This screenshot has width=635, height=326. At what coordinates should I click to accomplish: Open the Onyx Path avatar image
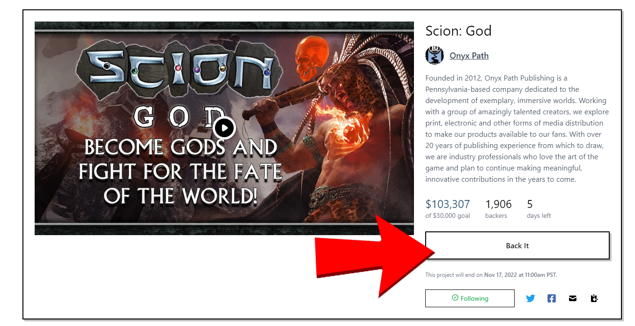tap(435, 55)
